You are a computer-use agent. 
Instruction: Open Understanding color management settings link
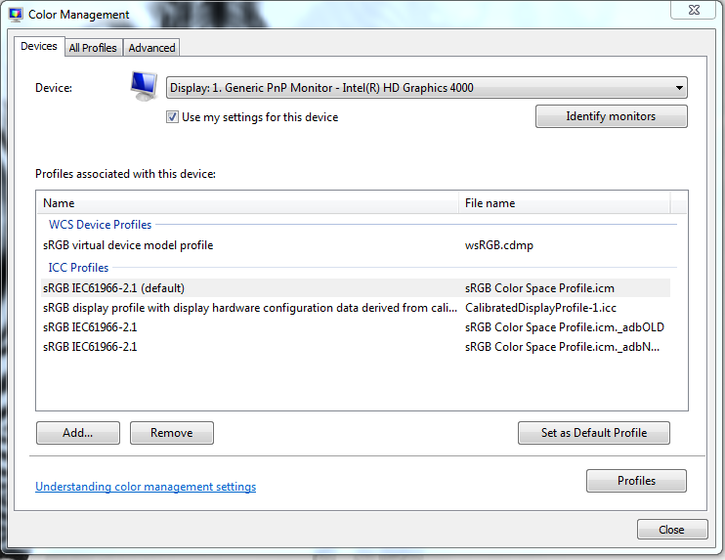pyautogui.click(x=146, y=487)
